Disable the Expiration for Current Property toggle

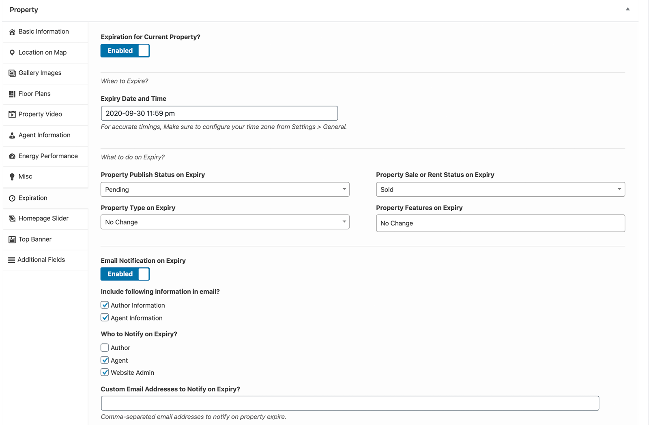coord(125,51)
